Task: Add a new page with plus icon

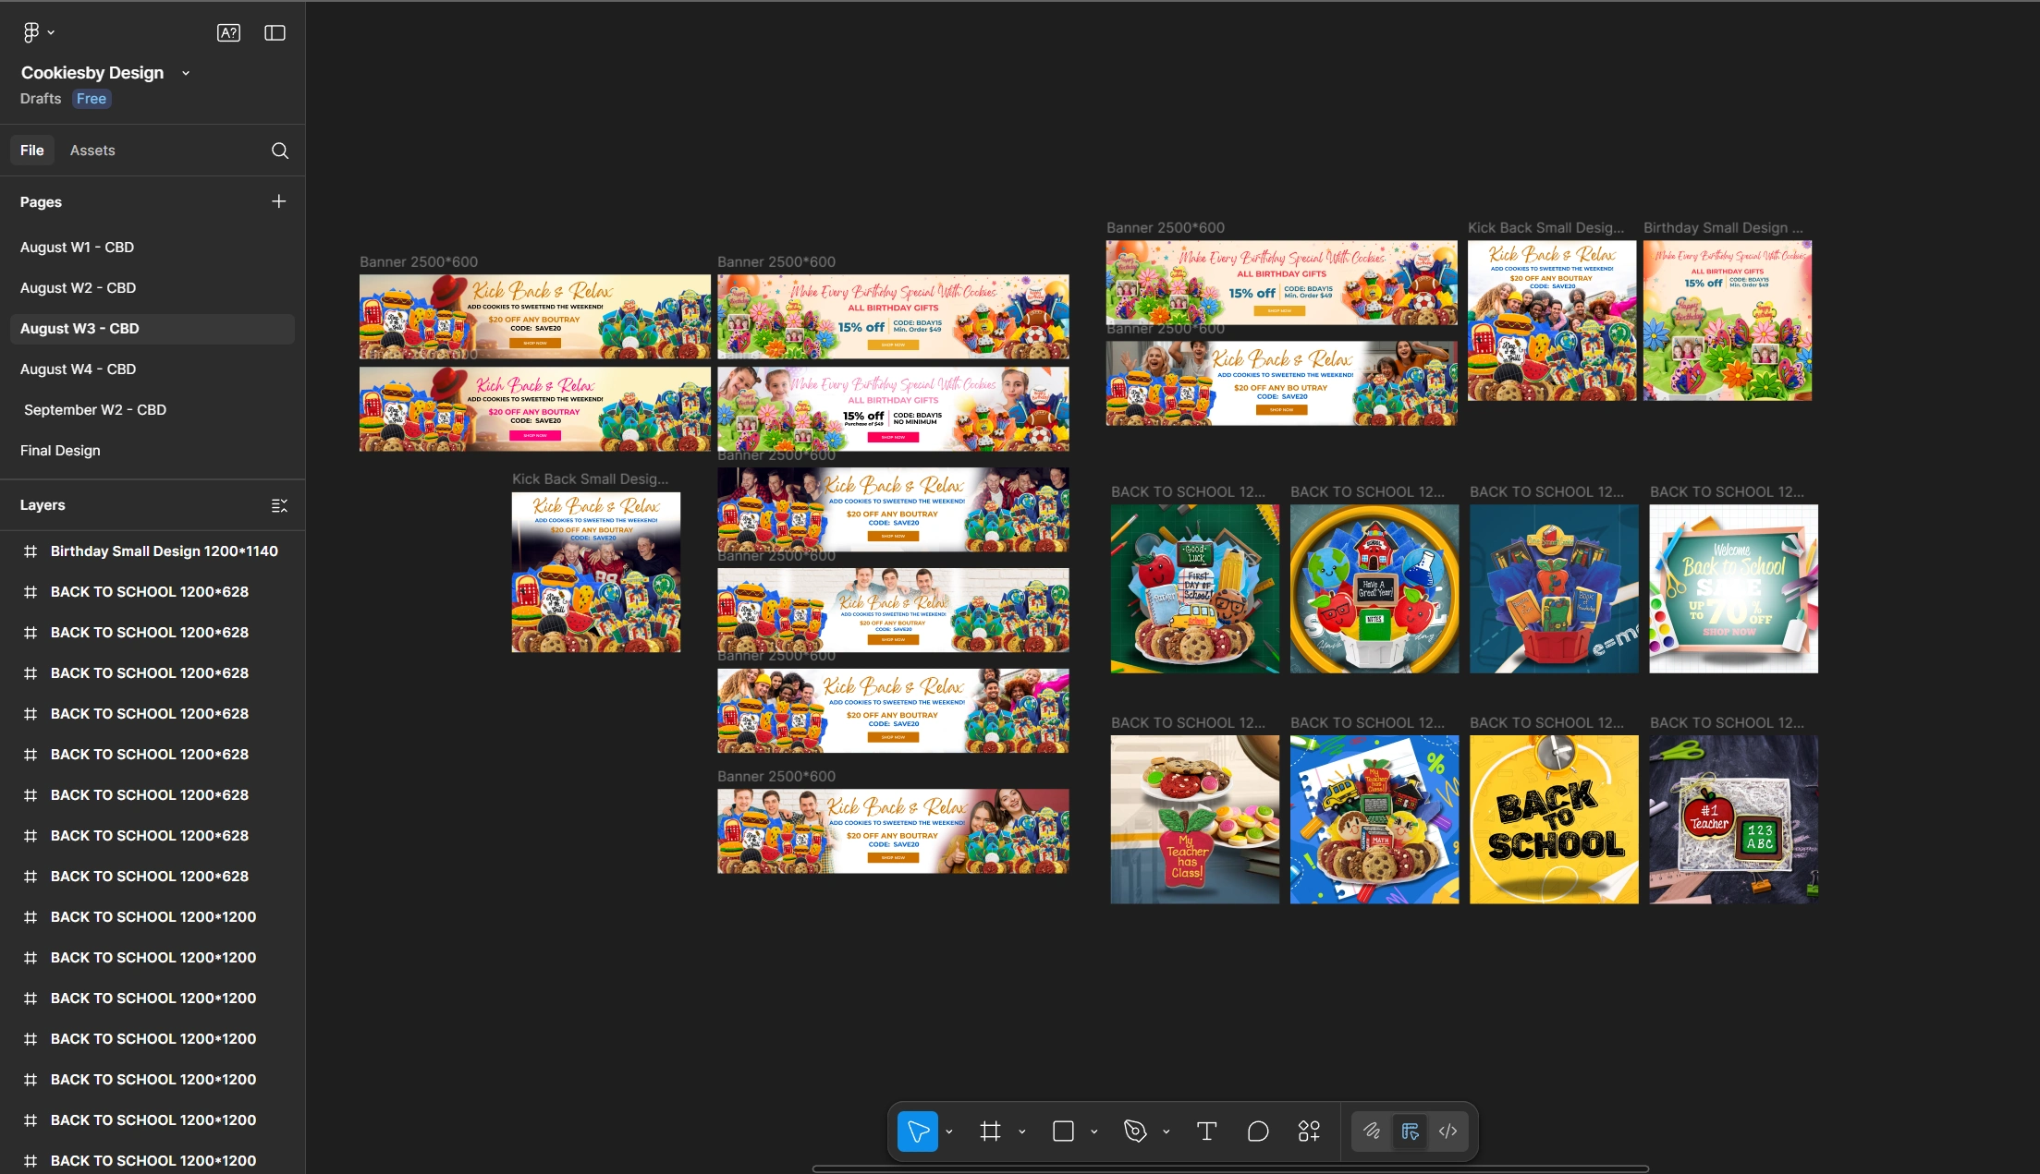Action: point(278,201)
